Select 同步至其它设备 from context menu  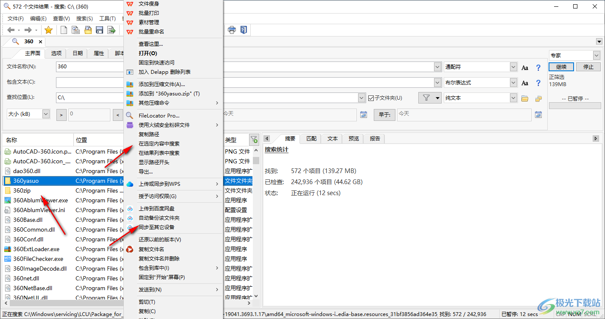pyautogui.click(x=174, y=227)
